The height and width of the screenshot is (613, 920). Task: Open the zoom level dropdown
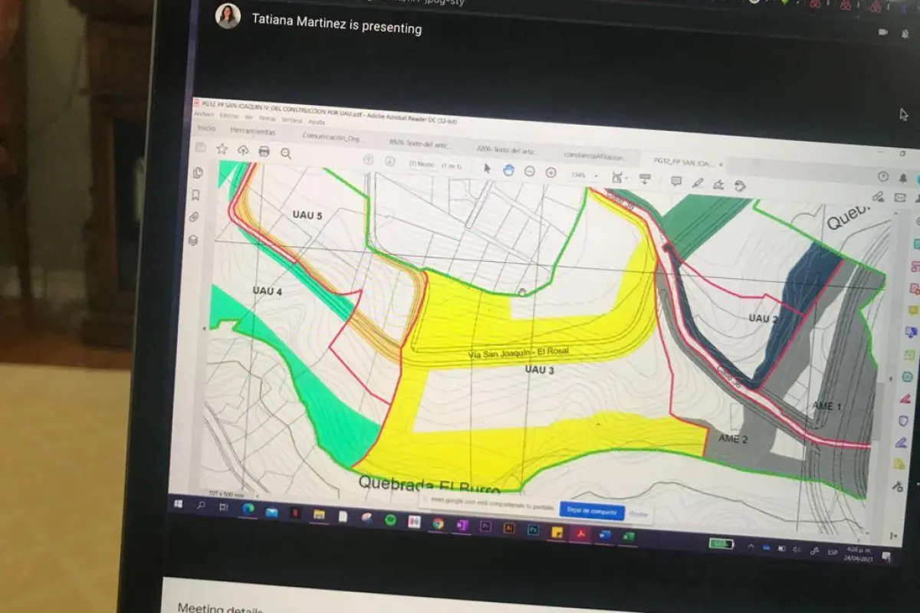click(x=596, y=176)
